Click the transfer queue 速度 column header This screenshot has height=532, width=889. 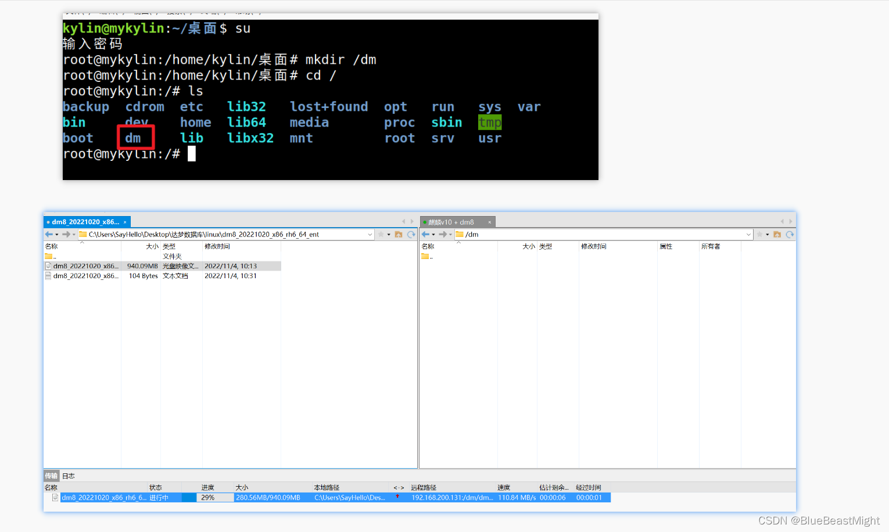[504, 487]
